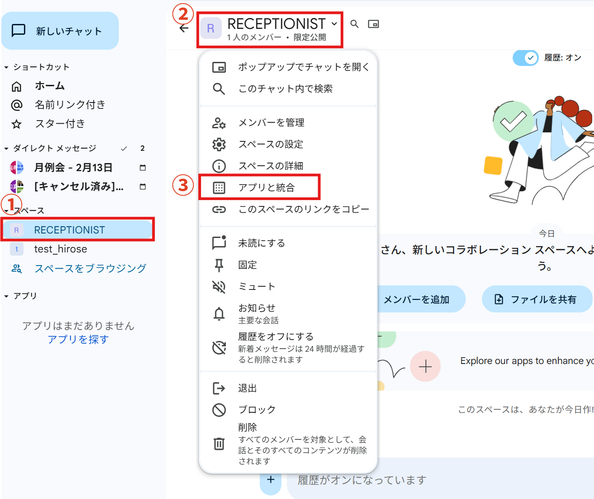Open starred (スター付き) items via the star icon
The image size is (594, 499).
point(17,124)
